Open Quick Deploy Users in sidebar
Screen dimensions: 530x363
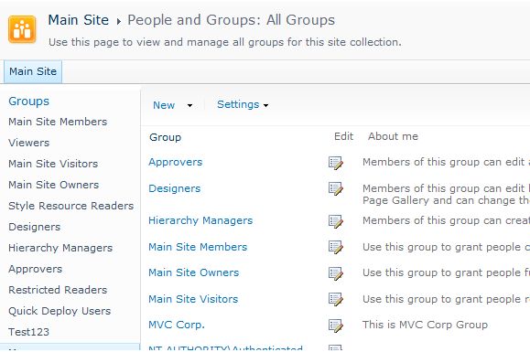click(x=59, y=311)
